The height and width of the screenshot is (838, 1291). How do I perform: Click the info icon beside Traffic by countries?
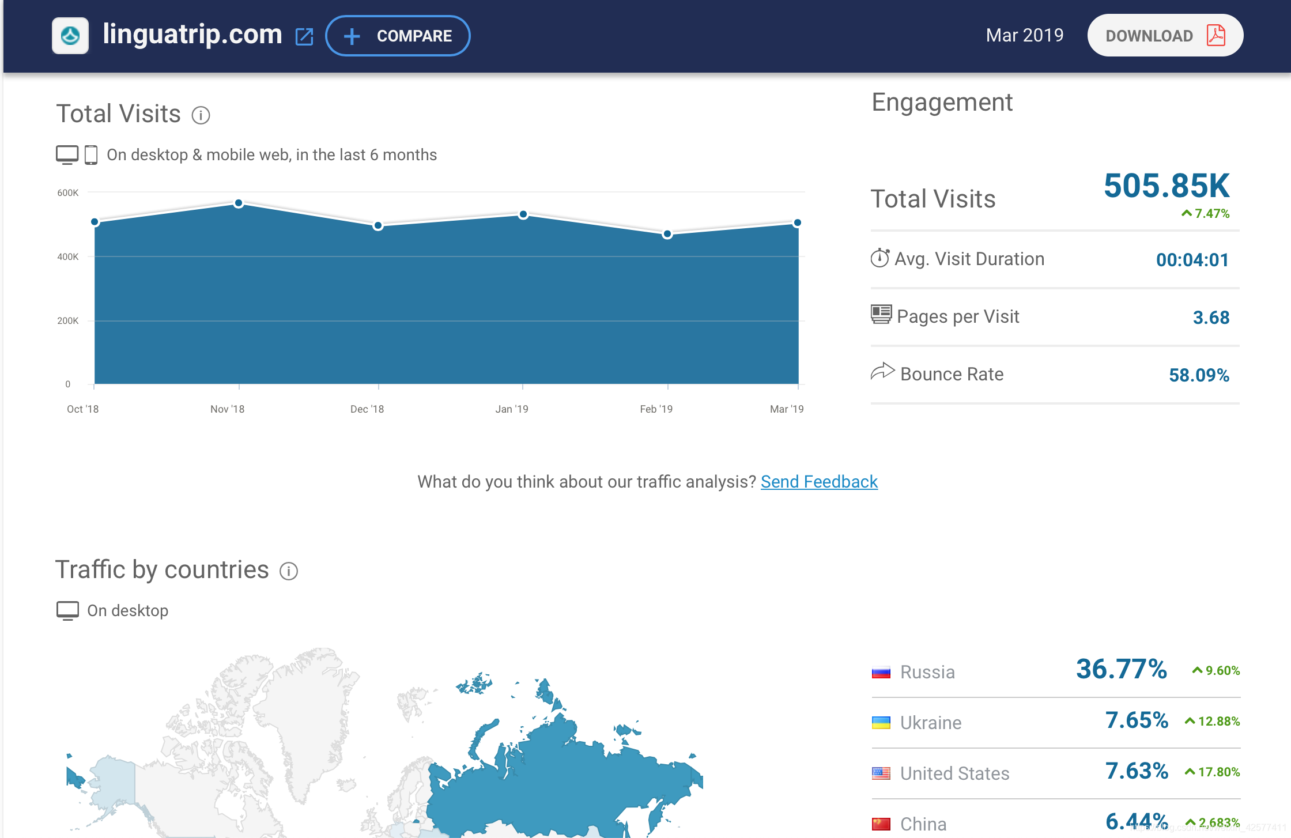(x=289, y=571)
